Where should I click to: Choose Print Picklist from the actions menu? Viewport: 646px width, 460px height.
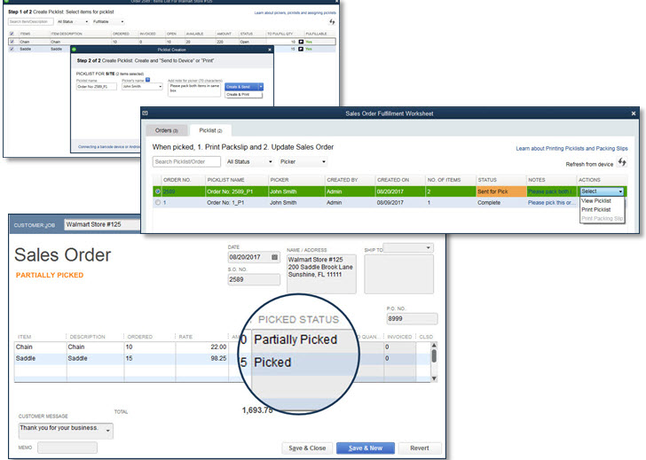coord(595,209)
